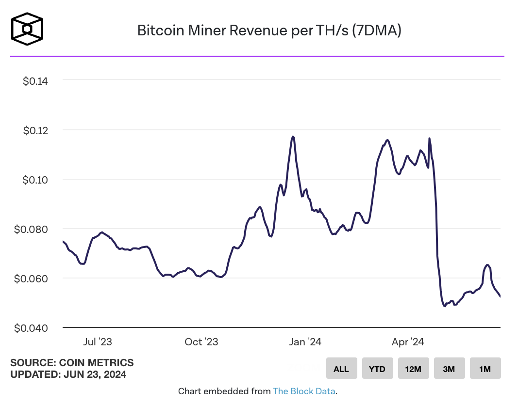Set chart range to 1M
Viewport: 518px width, 402px height.
tap(485, 369)
